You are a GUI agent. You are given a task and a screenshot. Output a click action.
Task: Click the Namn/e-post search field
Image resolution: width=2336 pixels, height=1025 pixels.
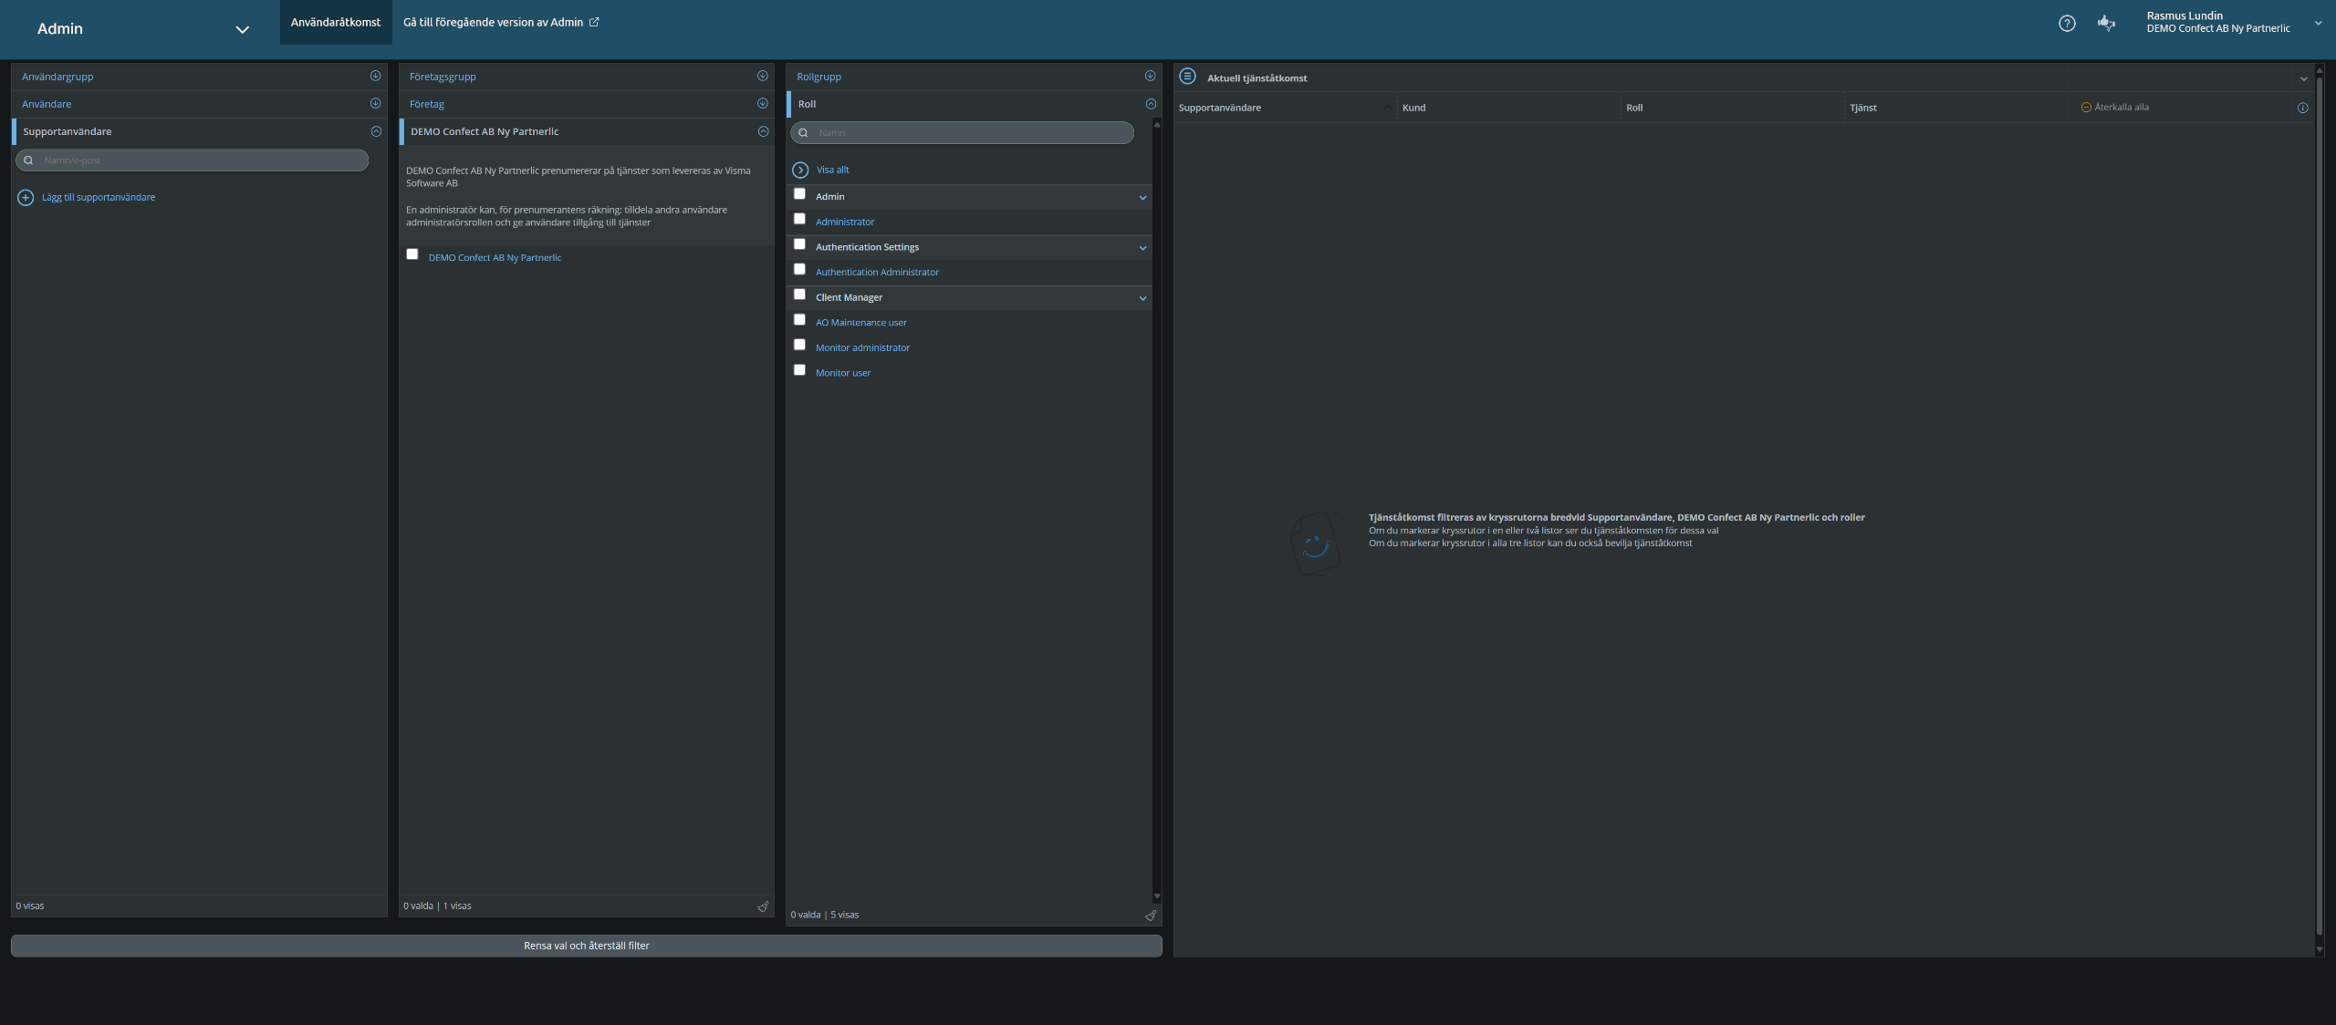(x=196, y=160)
